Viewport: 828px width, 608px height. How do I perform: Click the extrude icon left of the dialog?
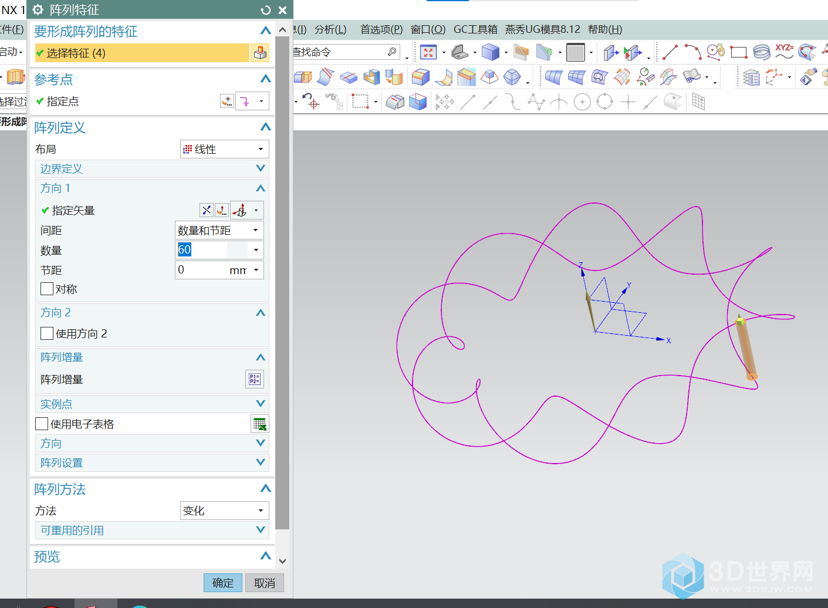(15, 77)
